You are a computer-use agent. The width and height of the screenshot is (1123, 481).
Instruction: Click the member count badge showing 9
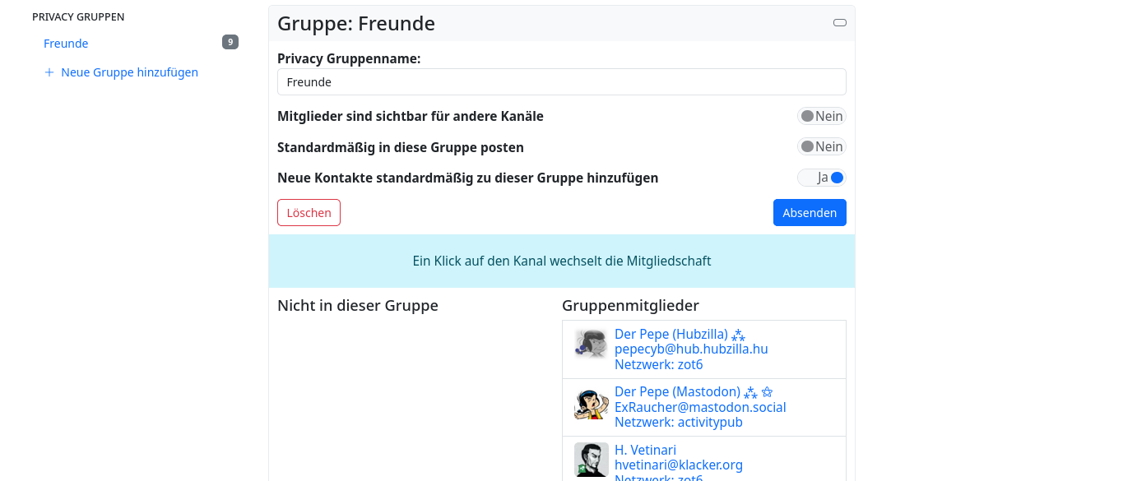(230, 42)
